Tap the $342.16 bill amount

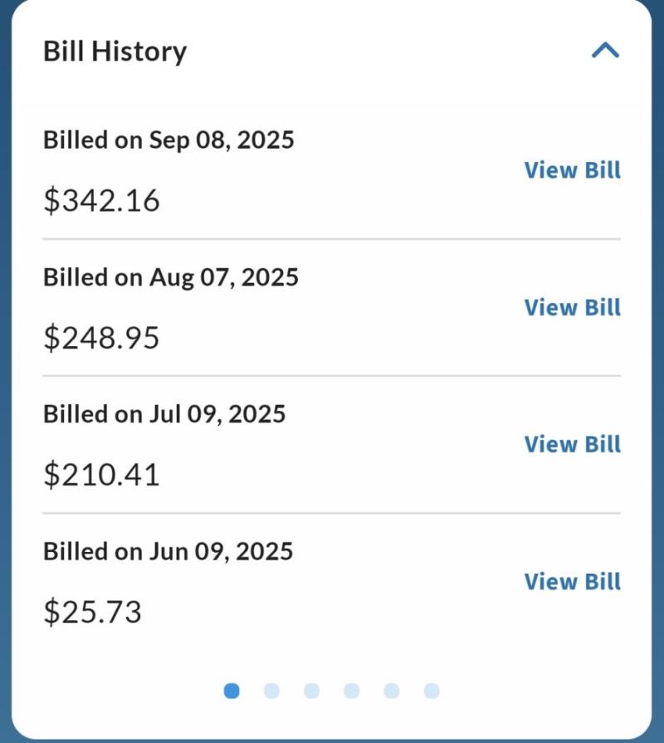coord(101,201)
